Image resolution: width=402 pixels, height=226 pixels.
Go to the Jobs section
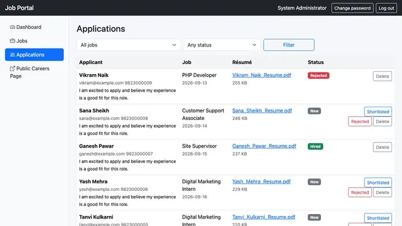(35, 41)
